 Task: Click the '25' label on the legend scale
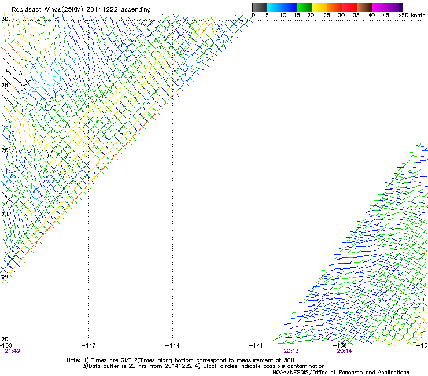point(327,16)
